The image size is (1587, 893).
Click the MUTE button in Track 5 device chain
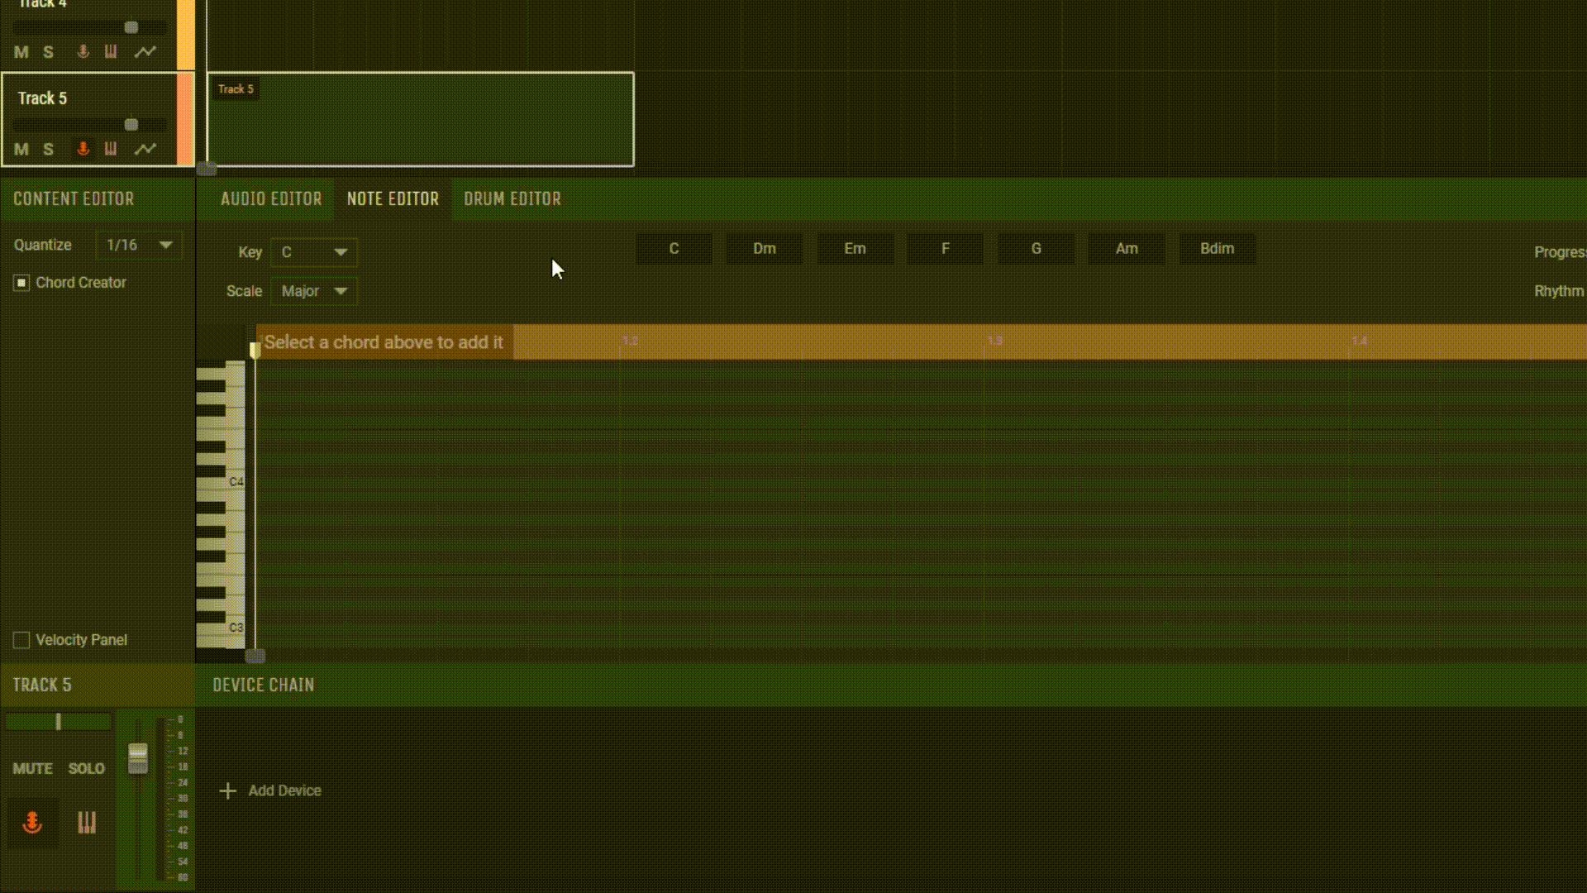33,767
